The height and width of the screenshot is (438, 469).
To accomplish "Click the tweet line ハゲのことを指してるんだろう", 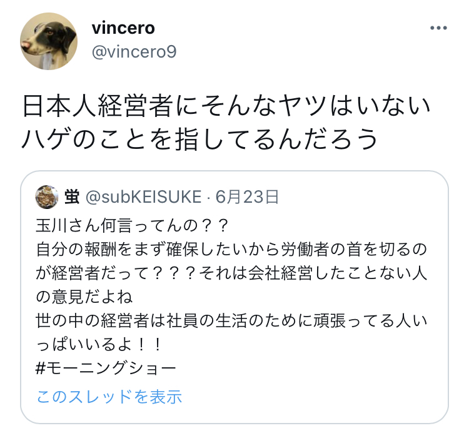I will (200, 138).
